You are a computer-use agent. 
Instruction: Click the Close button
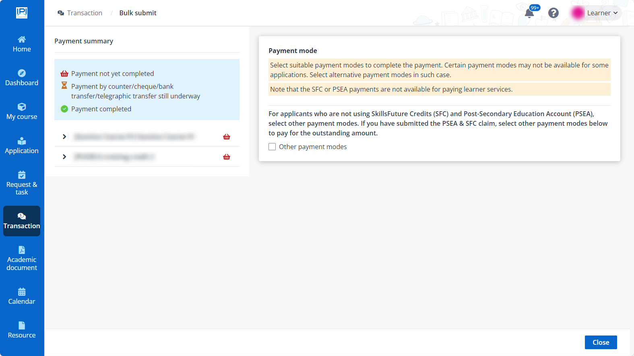click(x=601, y=342)
